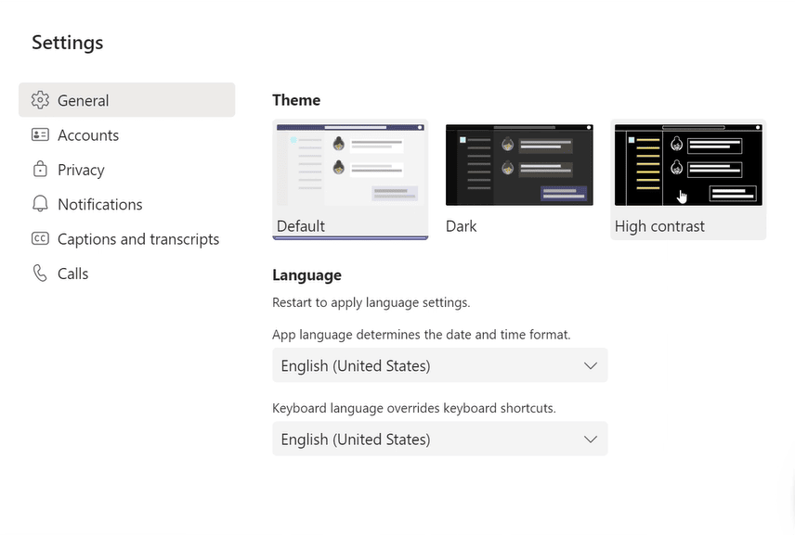Click the gear icon beside General
This screenshot has height=535, width=795.
pos(40,100)
